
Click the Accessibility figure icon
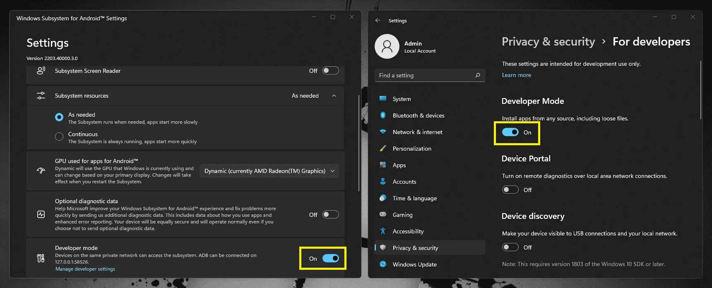(383, 231)
